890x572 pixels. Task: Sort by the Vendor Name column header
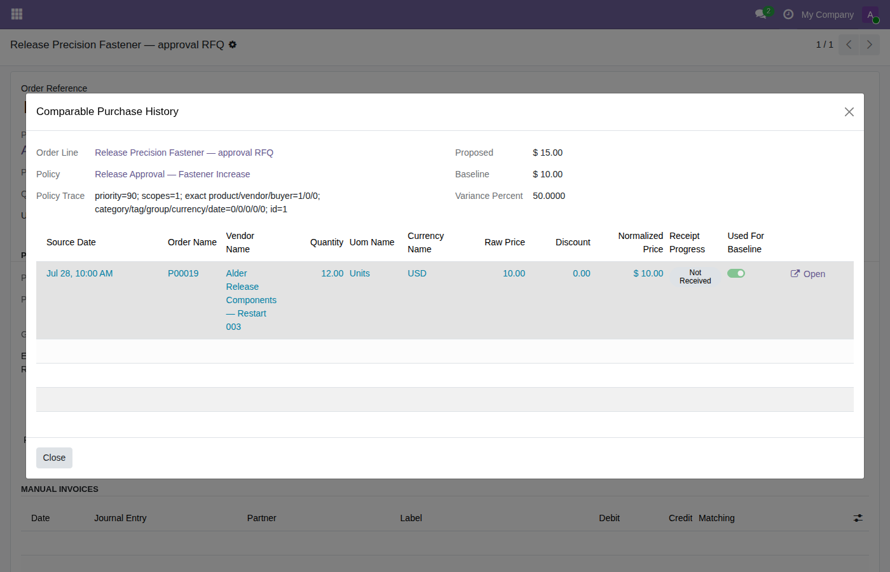240,242
